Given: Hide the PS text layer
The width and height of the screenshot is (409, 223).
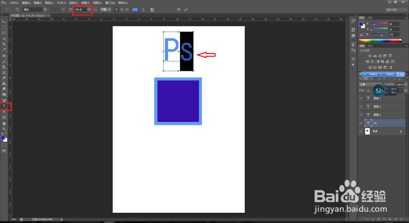Looking at the screenshot, I should pos(361,123).
